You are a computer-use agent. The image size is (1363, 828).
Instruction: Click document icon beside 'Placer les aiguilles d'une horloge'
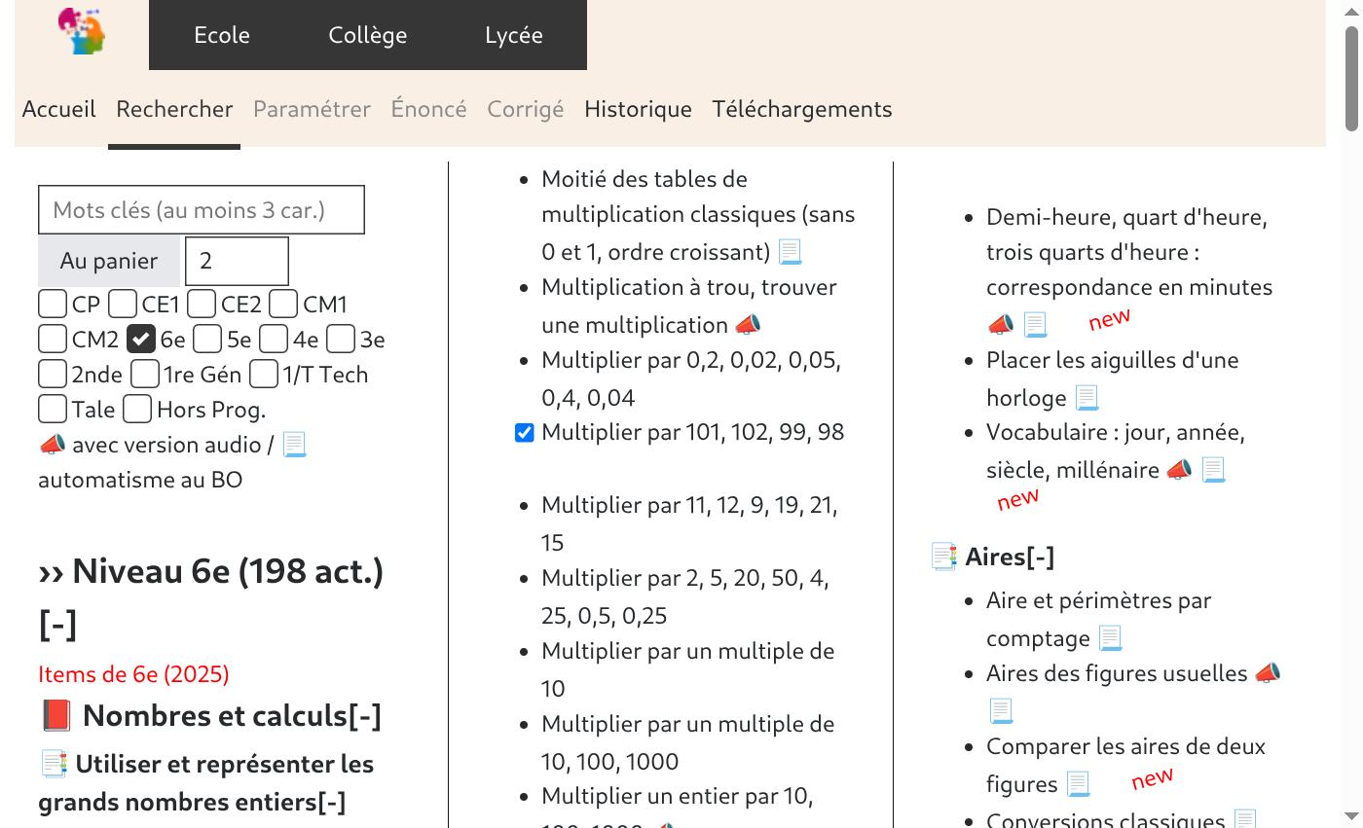pos(1087,398)
